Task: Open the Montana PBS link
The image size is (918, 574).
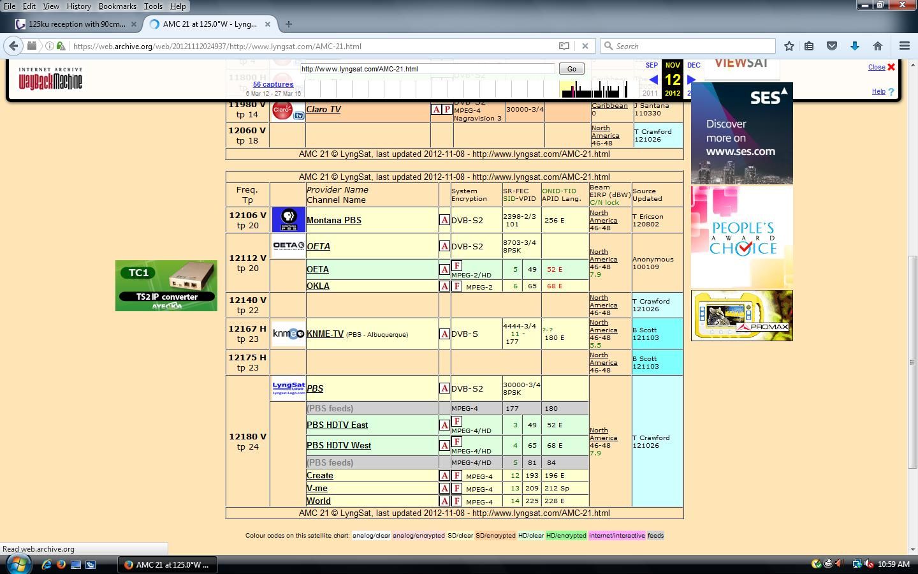Action: [334, 220]
